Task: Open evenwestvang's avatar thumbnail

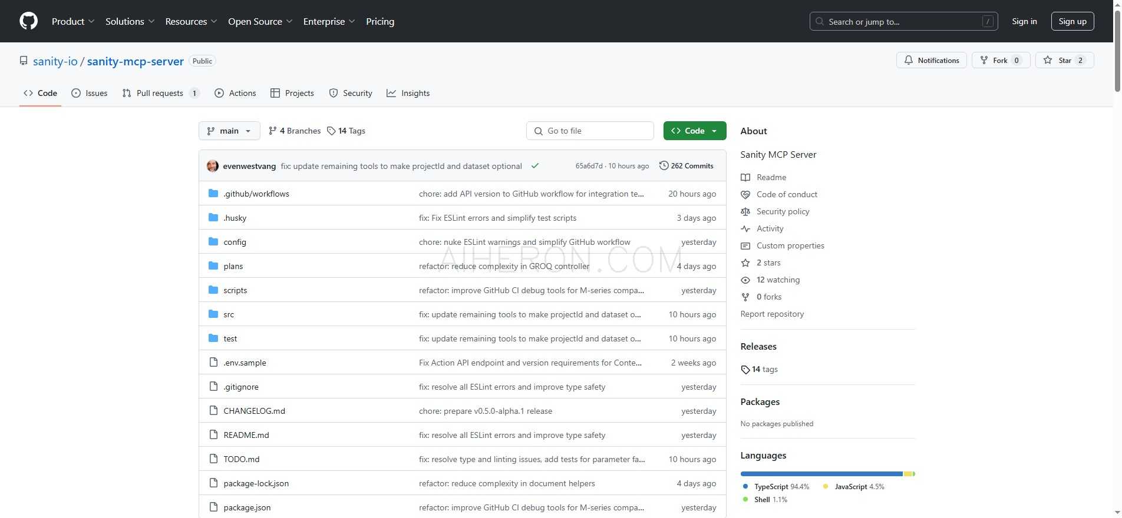Action: pyautogui.click(x=213, y=166)
